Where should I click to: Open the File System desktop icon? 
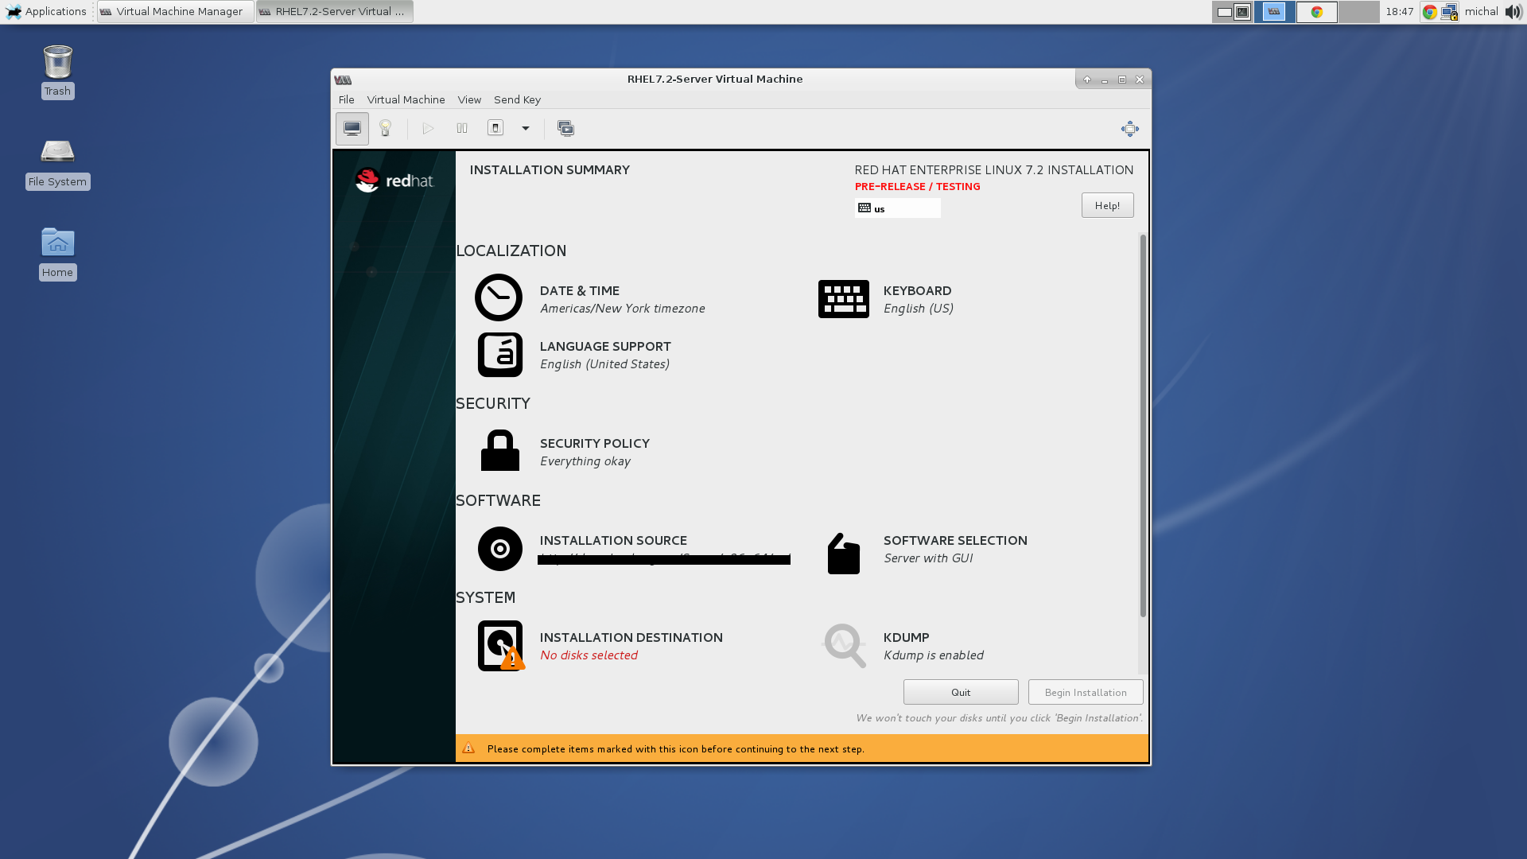point(57,163)
